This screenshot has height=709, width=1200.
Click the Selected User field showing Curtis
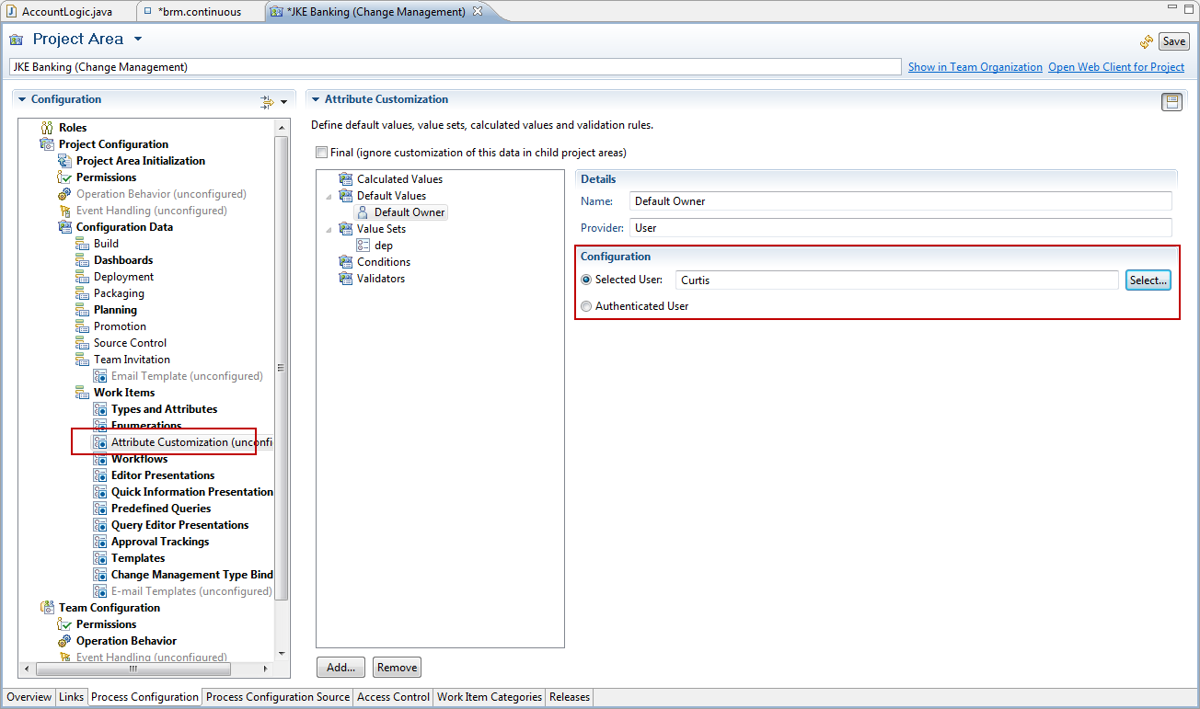point(897,280)
